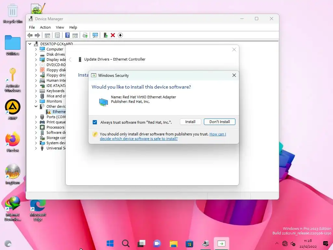The height and width of the screenshot is (250, 333).
Task: Expand the Print queues category
Action: coord(36,122)
